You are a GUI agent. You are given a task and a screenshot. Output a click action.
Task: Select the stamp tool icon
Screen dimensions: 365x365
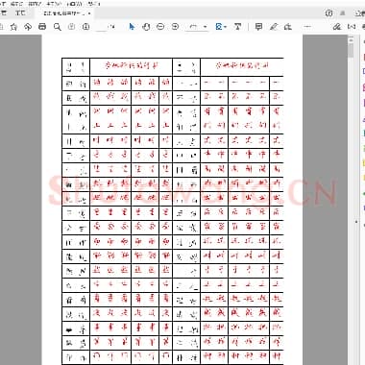[288, 27]
